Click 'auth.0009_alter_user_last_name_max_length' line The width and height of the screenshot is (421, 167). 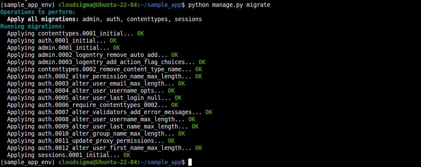coord(103,127)
